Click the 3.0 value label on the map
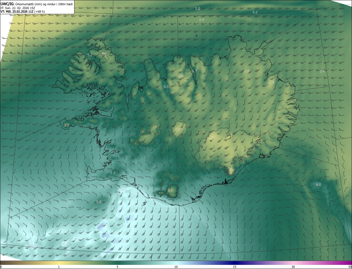 click(x=104, y=54)
